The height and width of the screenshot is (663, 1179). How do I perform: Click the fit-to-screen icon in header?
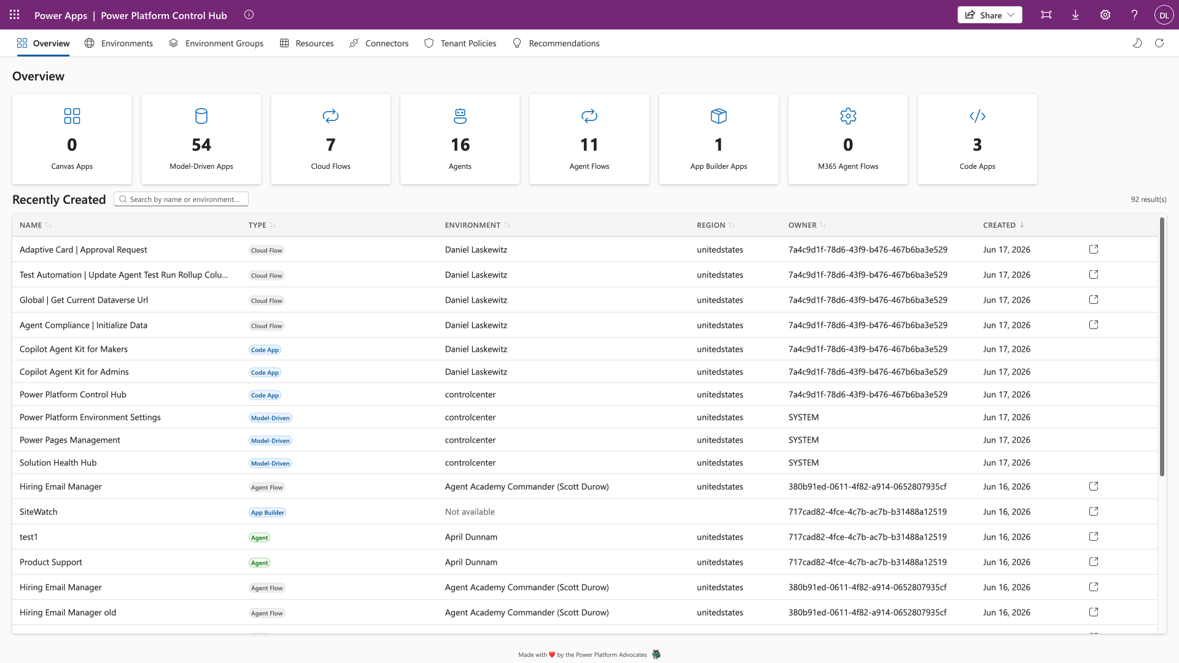point(1046,15)
